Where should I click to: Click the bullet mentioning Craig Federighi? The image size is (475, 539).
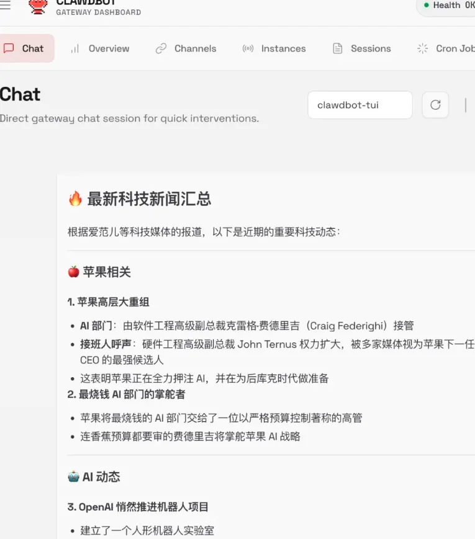tap(247, 326)
